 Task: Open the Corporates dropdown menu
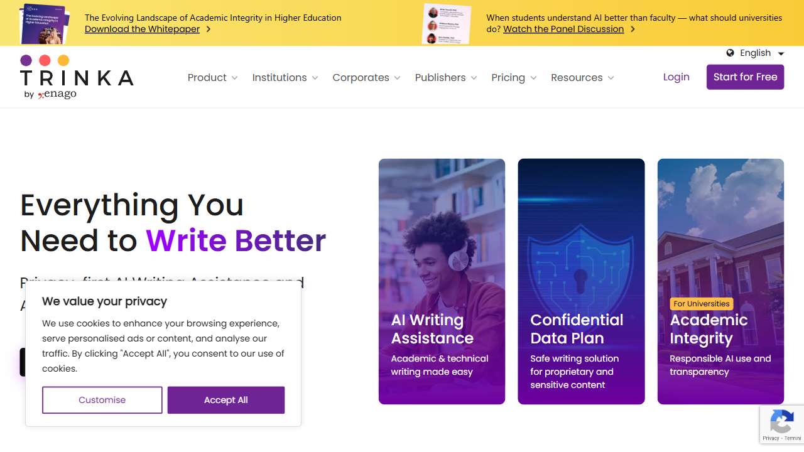tap(366, 78)
